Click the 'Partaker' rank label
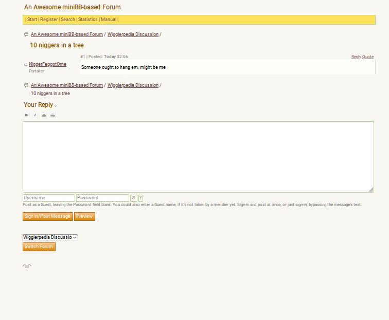The height and width of the screenshot is (320, 389). pos(37,71)
